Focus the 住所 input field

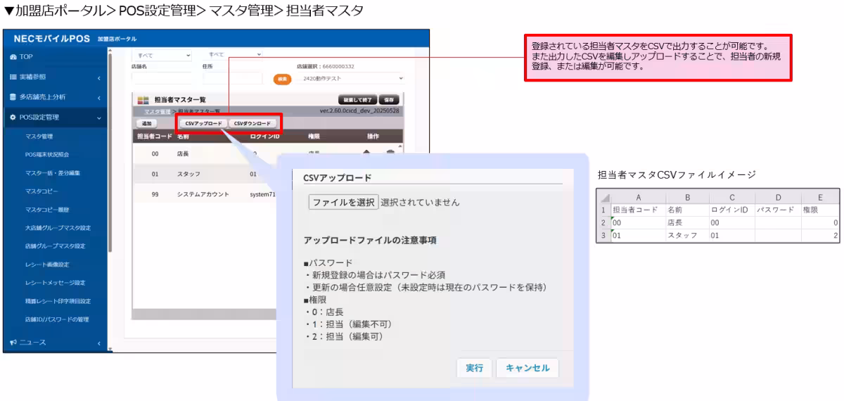[x=233, y=78]
